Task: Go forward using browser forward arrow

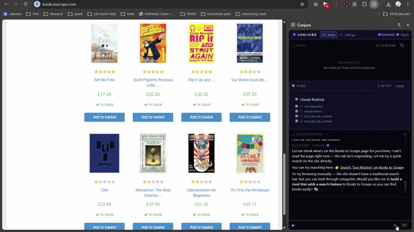Action: [16, 4]
